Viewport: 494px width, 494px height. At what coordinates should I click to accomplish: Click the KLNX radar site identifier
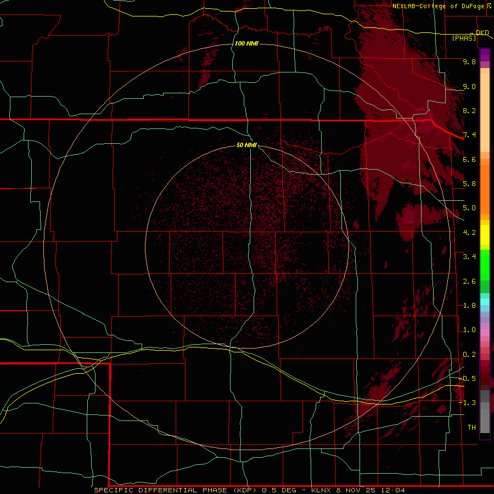click(321, 490)
